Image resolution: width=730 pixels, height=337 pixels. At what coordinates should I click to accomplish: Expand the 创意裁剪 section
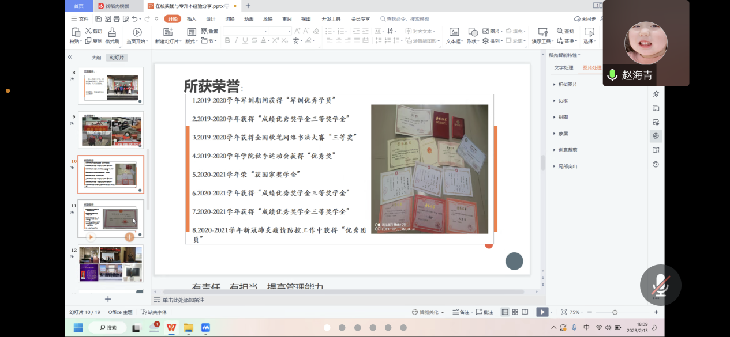567,150
